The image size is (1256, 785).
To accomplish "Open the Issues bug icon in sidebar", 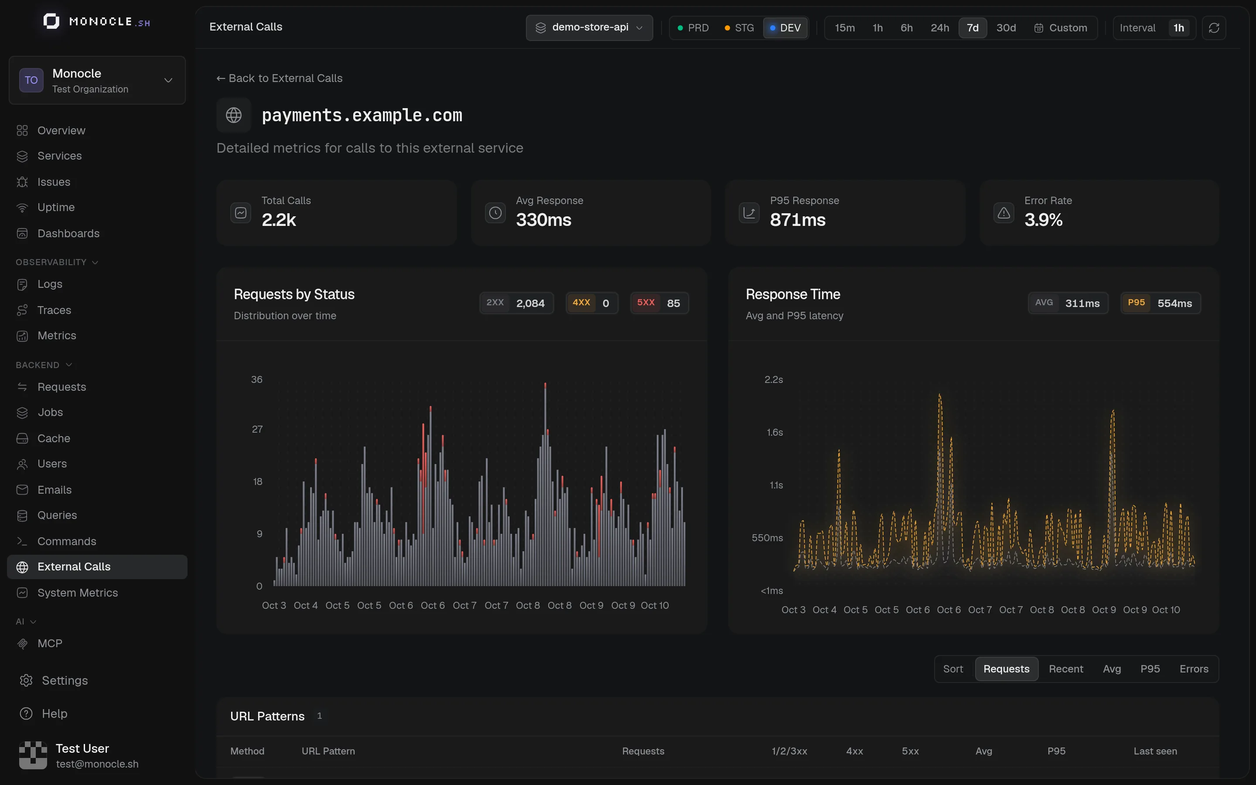I will (x=22, y=182).
